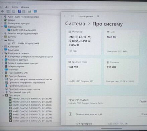
Task: Click the BC711 NVMe disk drive icon
Action: pyautogui.click(x=9, y=44)
